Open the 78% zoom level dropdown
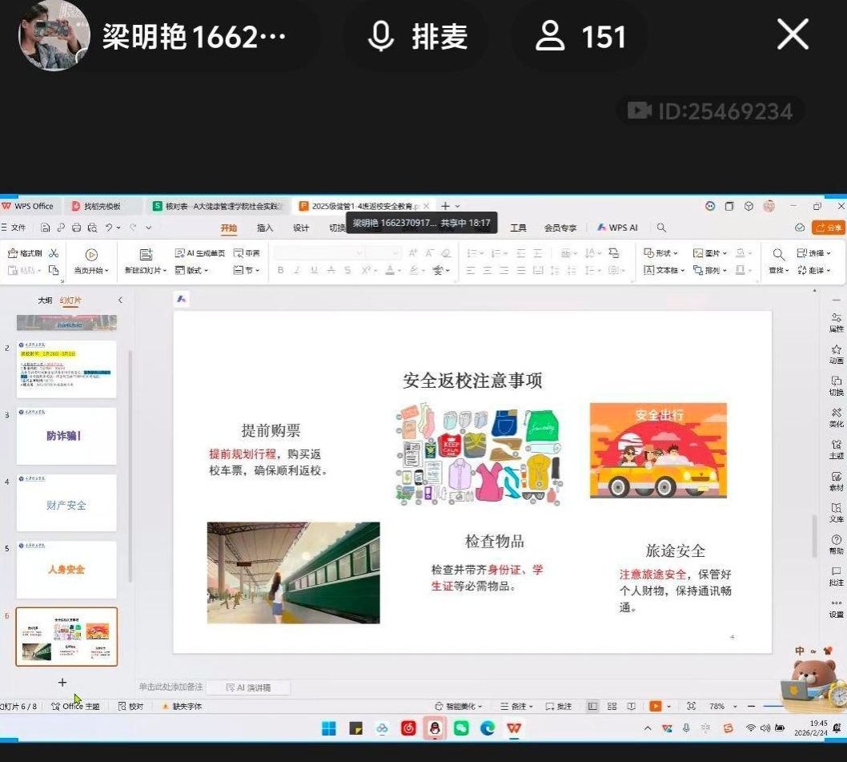Screen dimensions: 847x762 click(723, 706)
